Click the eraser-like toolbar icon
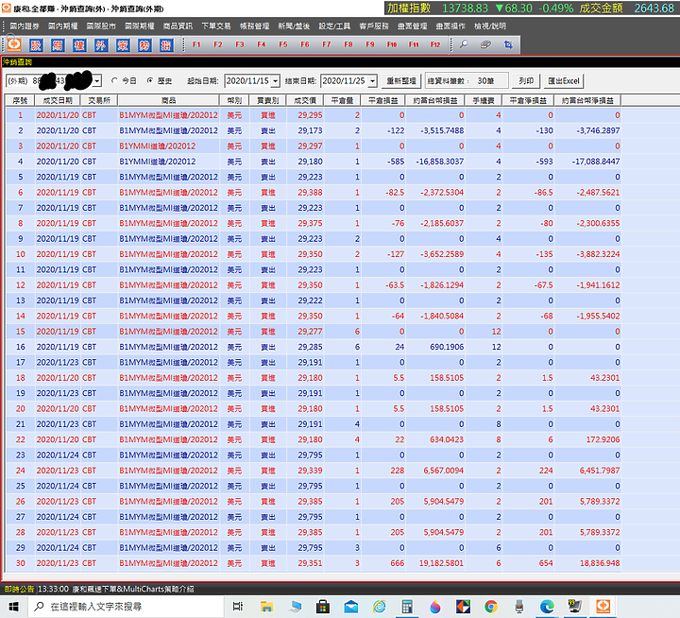This screenshot has width=680, height=618. 485,44
